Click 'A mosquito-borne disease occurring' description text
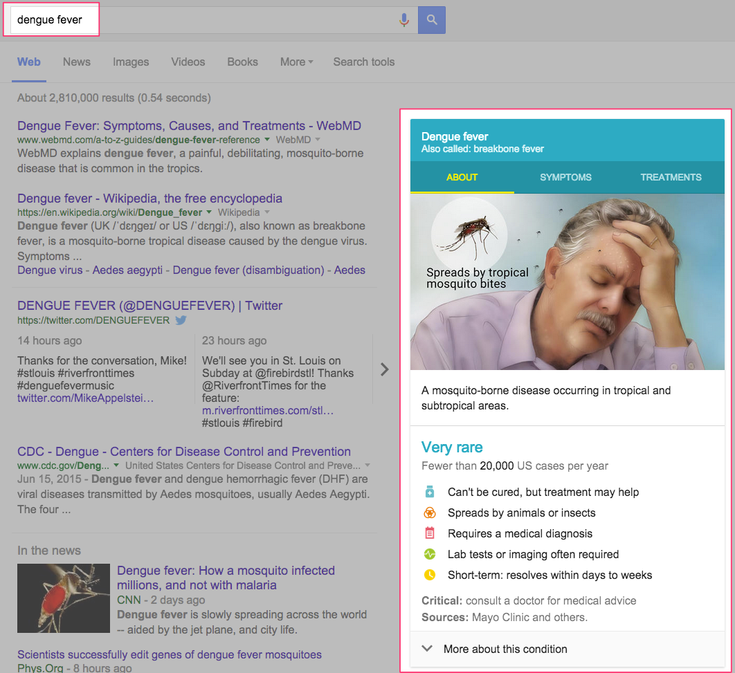This screenshot has width=735, height=673. coord(546,398)
